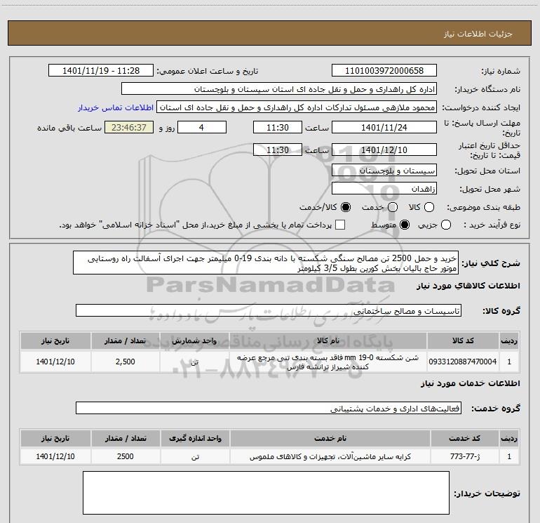Screen dimensions: 540x523
Task: Click the days remaining field showing 4
Action: [202, 127]
